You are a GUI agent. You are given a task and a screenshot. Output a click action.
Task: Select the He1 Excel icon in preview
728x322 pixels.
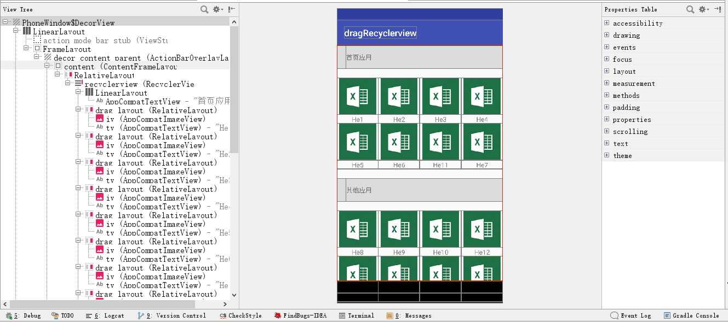tap(358, 97)
